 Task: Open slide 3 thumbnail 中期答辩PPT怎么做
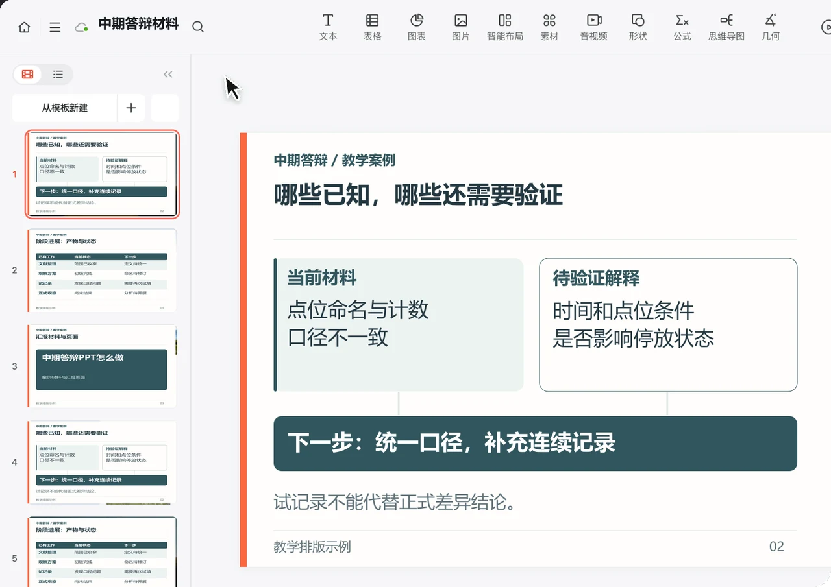[x=103, y=366]
